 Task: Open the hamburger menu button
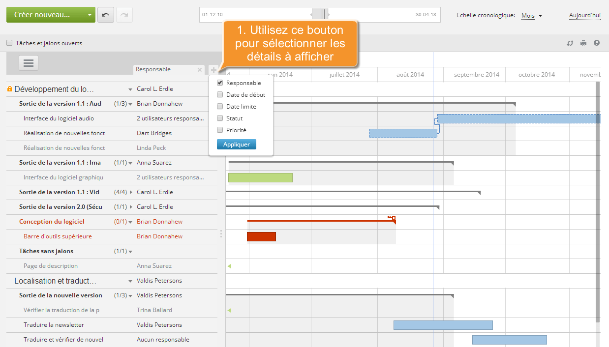point(29,63)
